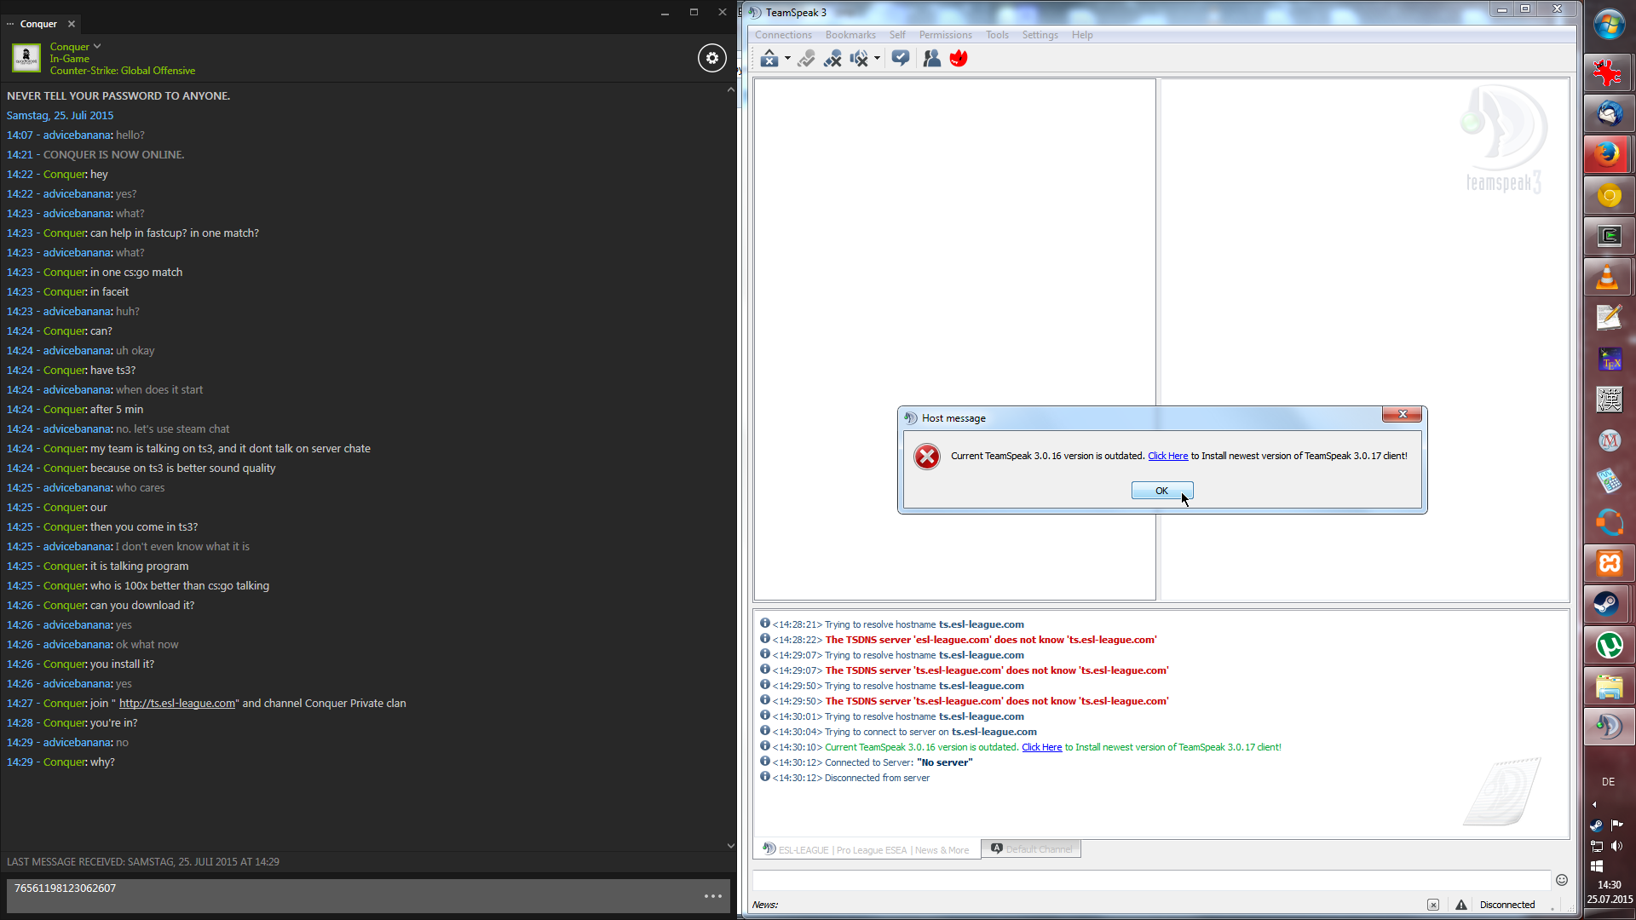Click the away status toolbar icon

pyautogui.click(x=769, y=59)
